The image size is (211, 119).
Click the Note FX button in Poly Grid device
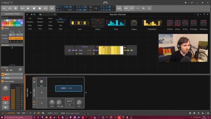(70, 101)
